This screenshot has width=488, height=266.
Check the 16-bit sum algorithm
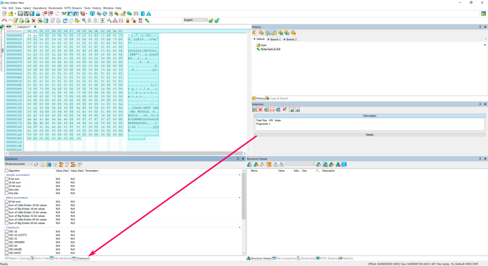[7, 182]
